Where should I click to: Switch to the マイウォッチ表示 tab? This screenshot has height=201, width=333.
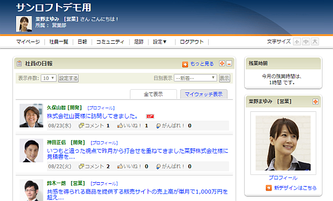click(x=204, y=94)
